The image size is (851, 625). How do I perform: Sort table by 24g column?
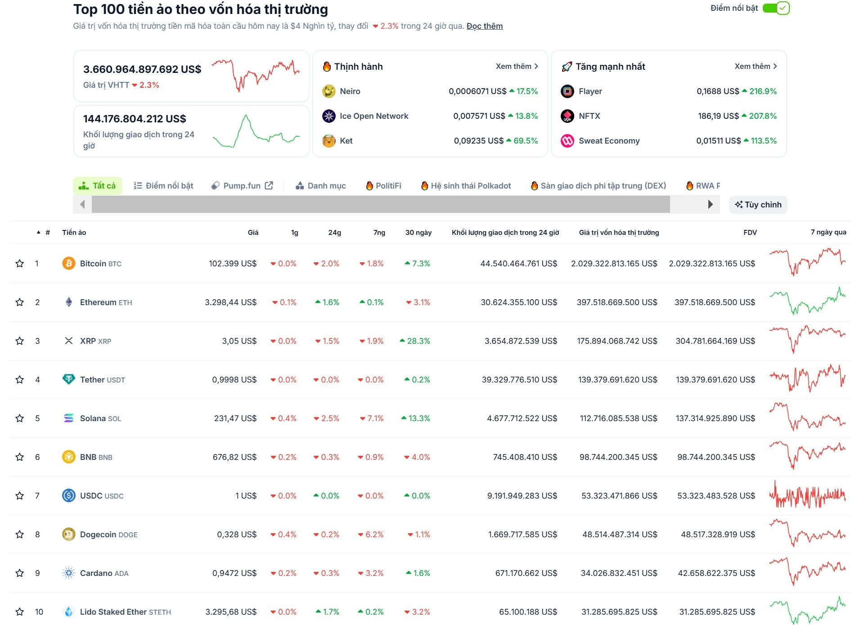(x=334, y=233)
